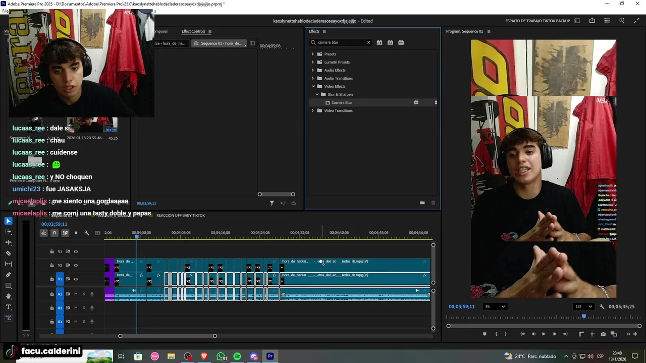646x363 pixels.
Task: Go to In point in Program Monitor
Action: (522, 334)
